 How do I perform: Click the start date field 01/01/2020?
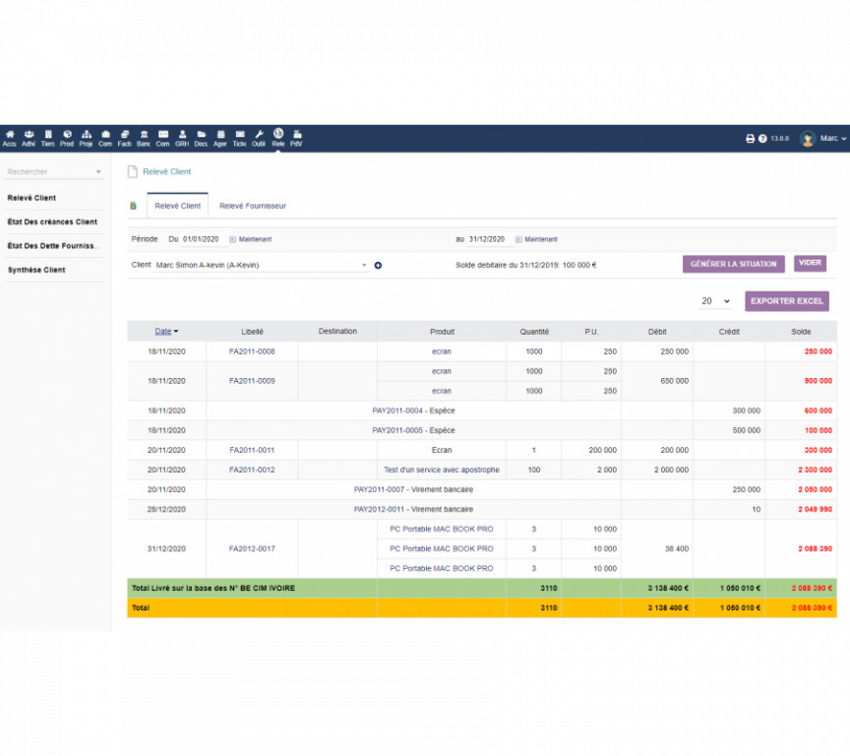pos(200,239)
